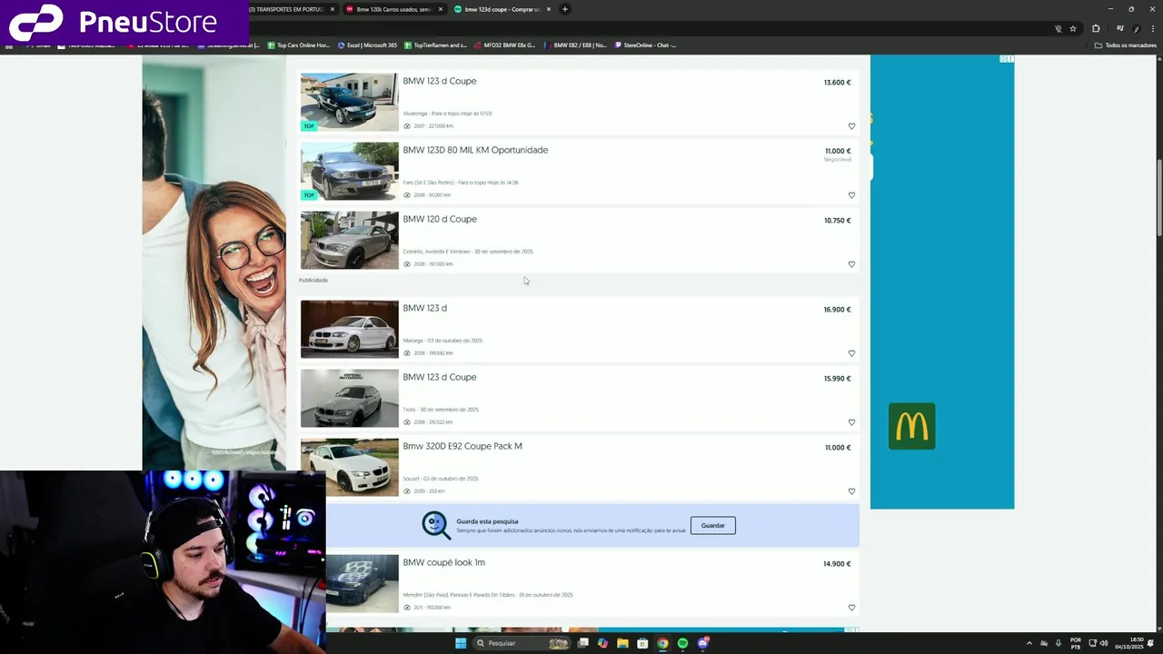This screenshot has height=654, width=1163.
Task: Open 'BMW 123 d Coupe' 15.990 € listing title
Action: 440,377
